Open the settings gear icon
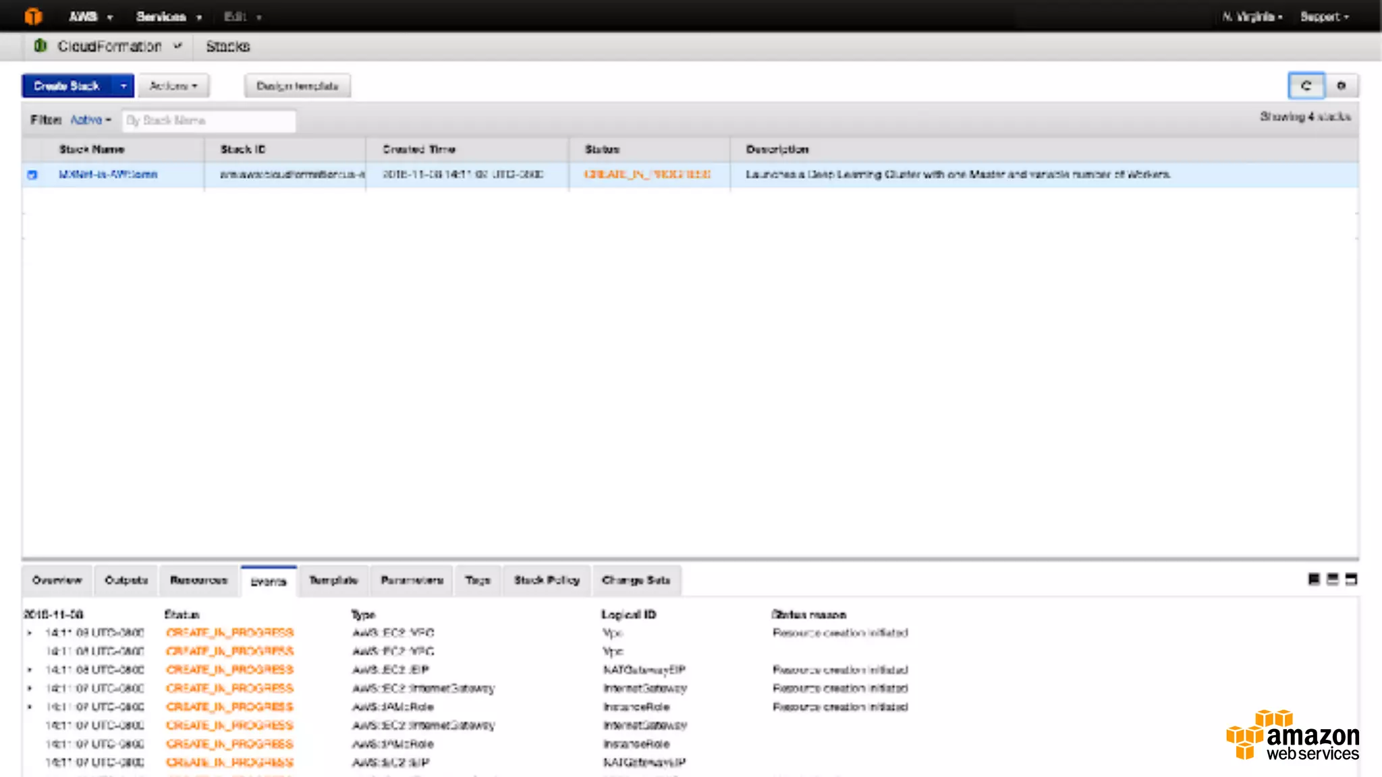 pos(1342,86)
